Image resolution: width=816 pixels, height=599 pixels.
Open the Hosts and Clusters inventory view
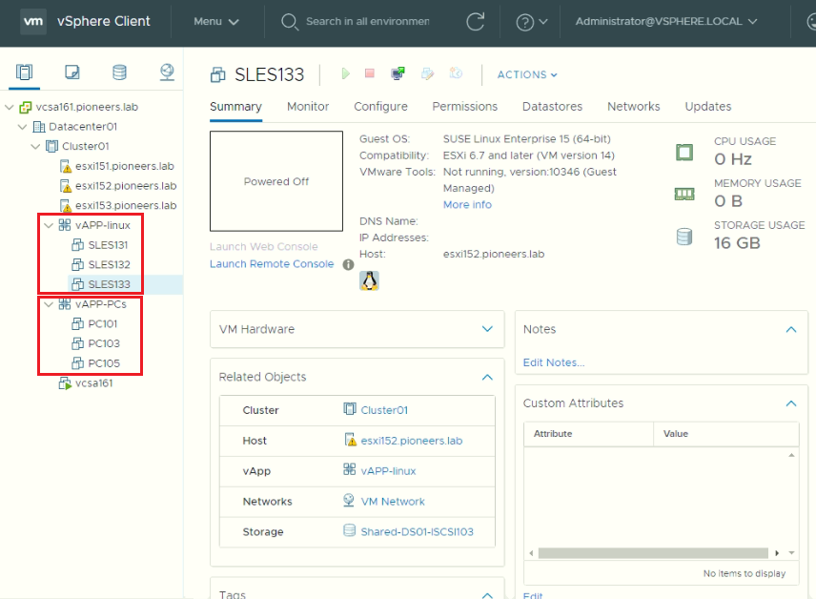click(24, 72)
